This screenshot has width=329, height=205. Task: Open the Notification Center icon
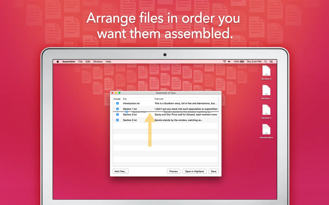(x=271, y=61)
